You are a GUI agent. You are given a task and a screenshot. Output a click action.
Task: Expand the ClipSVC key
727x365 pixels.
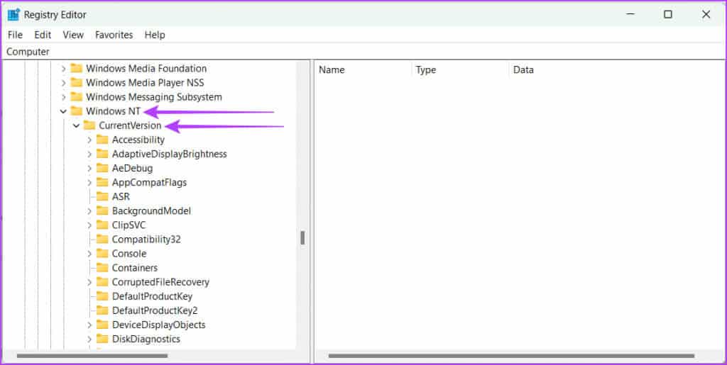tap(89, 226)
